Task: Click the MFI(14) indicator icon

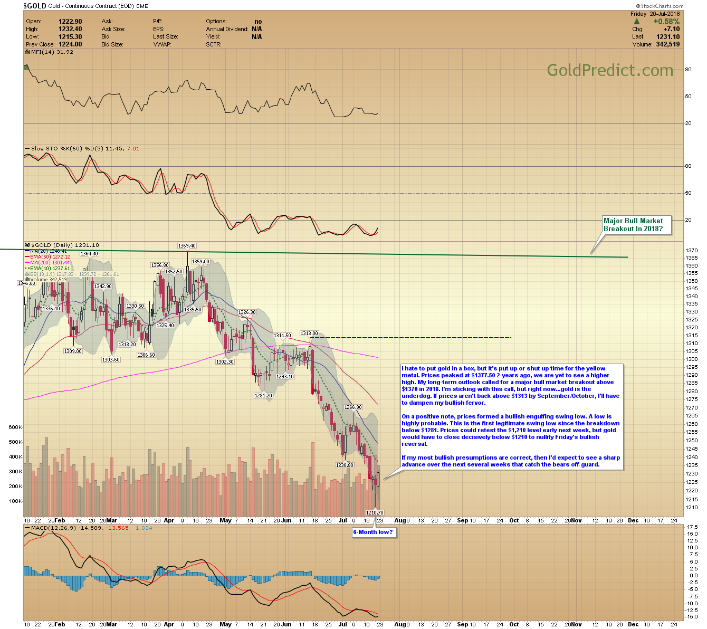Action: coord(27,52)
